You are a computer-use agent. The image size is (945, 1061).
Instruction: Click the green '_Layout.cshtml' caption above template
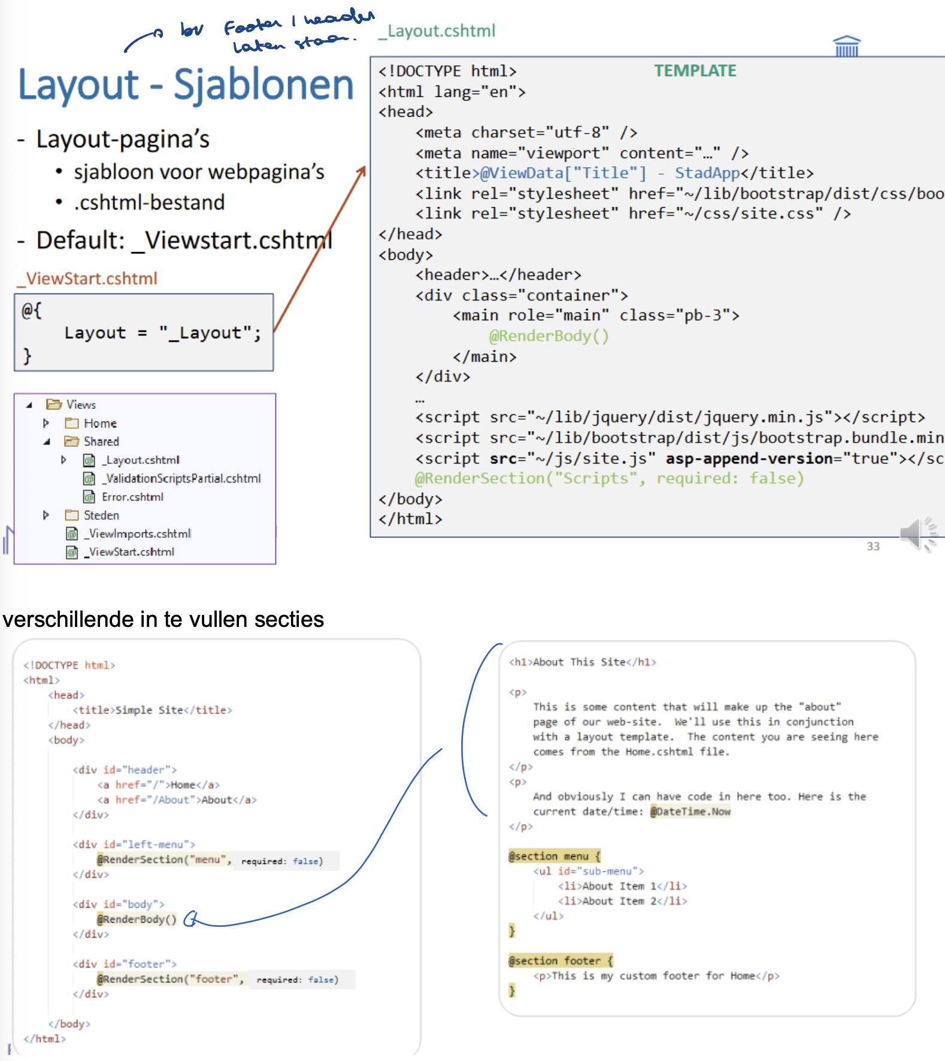[x=437, y=31]
